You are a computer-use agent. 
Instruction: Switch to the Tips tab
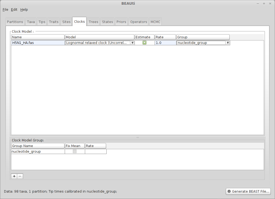click(x=42, y=22)
